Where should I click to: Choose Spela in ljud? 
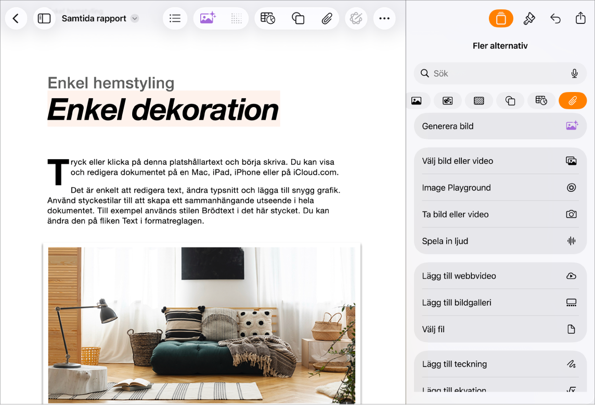[x=500, y=241]
